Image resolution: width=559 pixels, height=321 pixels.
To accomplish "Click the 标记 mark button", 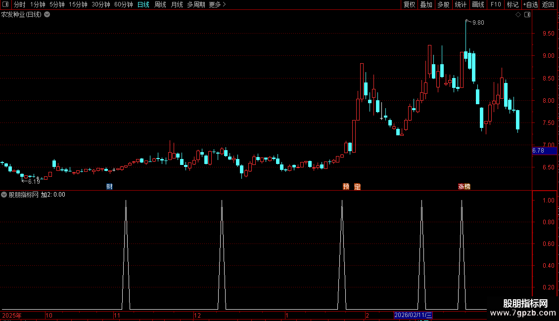I will point(512,4).
